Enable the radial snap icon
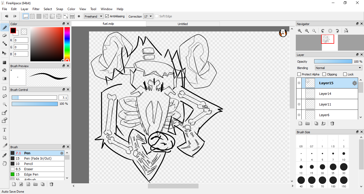This screenshot has height=194, width=364. 59,16
